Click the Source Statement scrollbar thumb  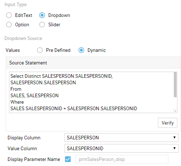(x=175, y=85)
